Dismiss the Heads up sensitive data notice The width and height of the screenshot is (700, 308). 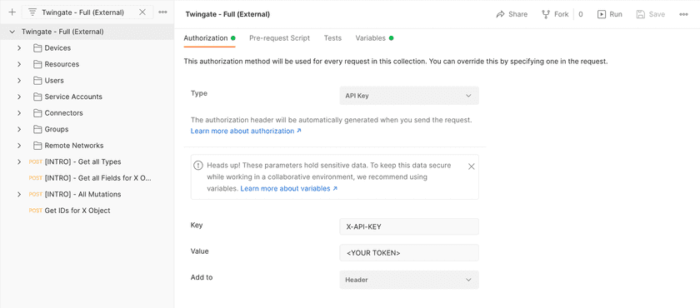[471, 166]
